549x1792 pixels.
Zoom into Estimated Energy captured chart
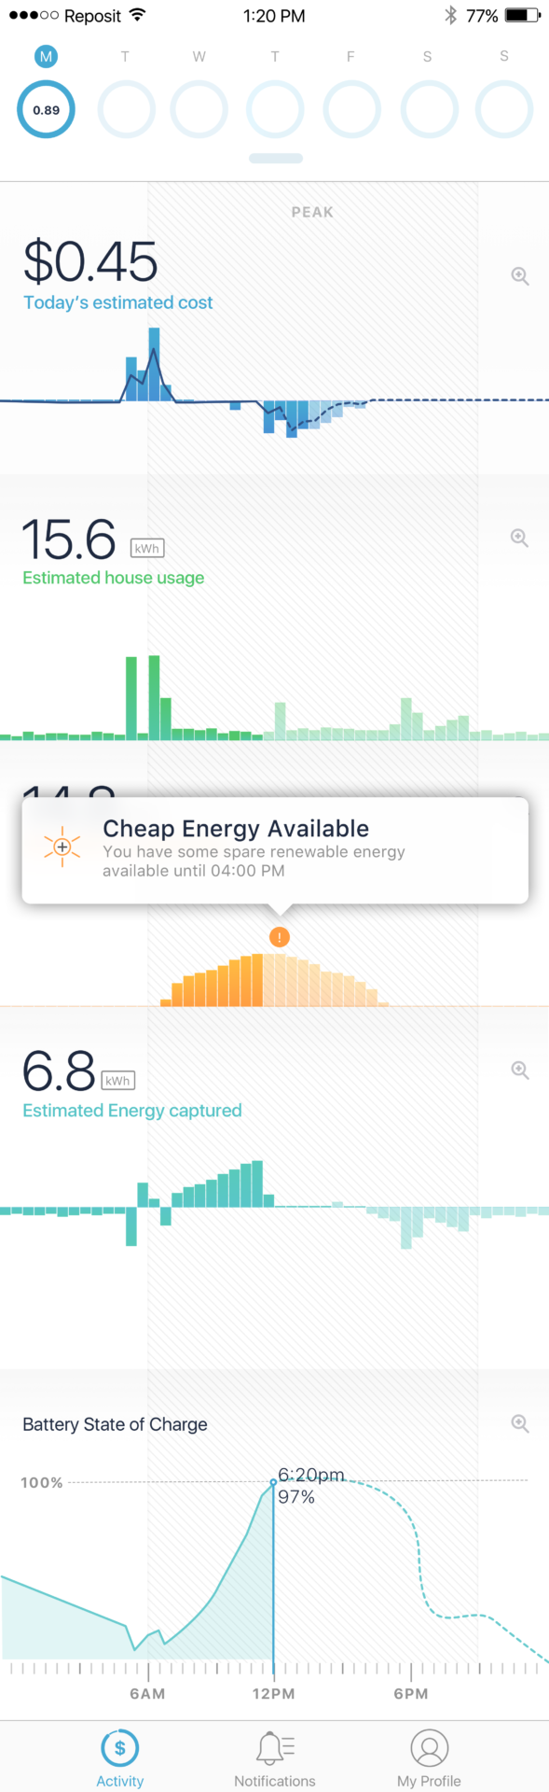[520, 1070]
